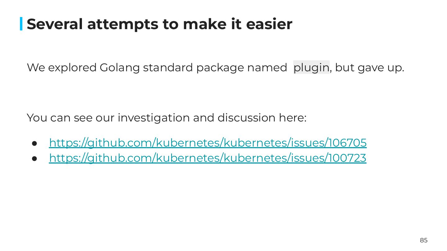
Task: Click the word "Golang" in the first sentence
Action: click(x=120, y=68)
